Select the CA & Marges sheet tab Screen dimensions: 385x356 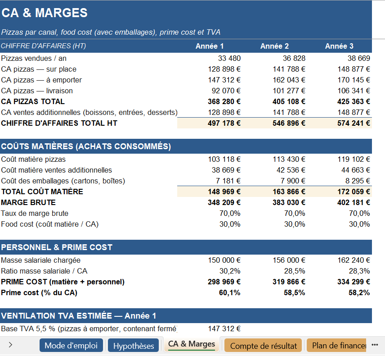pos(192,344)
